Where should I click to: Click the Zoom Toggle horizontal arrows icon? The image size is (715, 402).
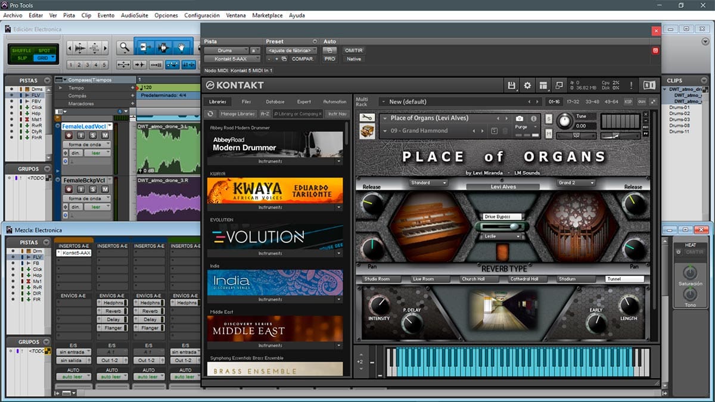pyautogui.click(x=124, y=65)
